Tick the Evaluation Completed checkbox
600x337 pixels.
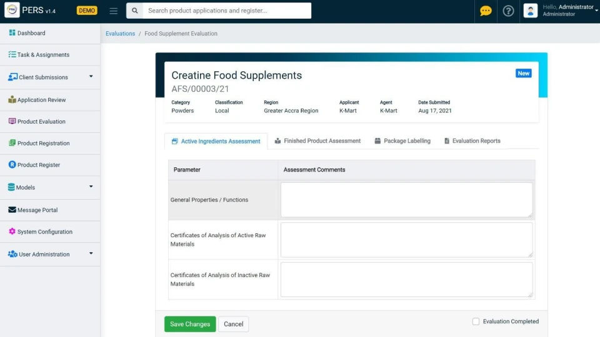coord(476,321)
